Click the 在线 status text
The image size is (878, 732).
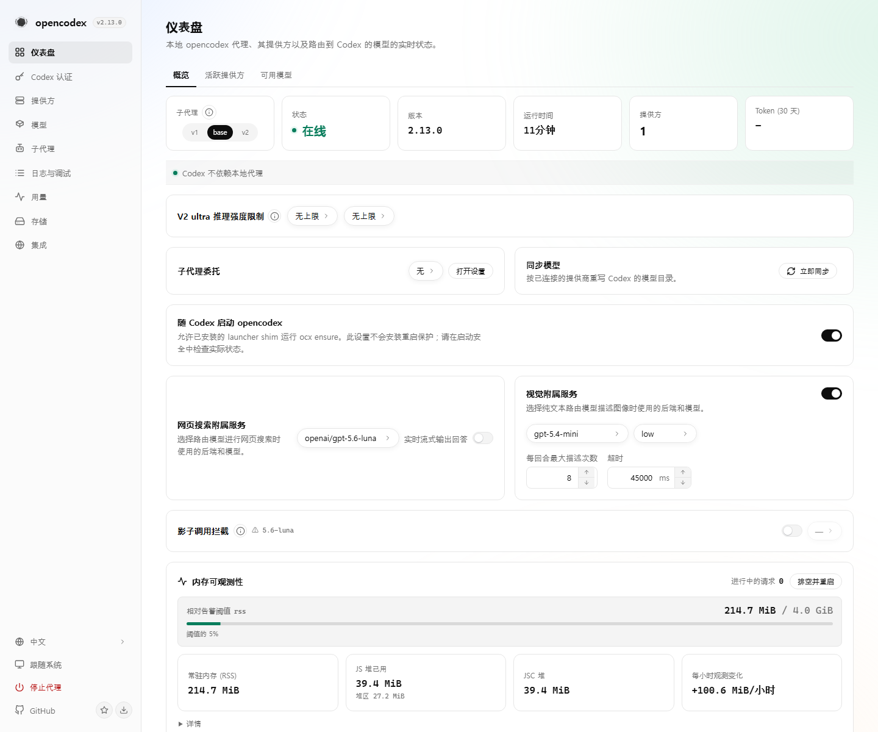tap(314, 131)
